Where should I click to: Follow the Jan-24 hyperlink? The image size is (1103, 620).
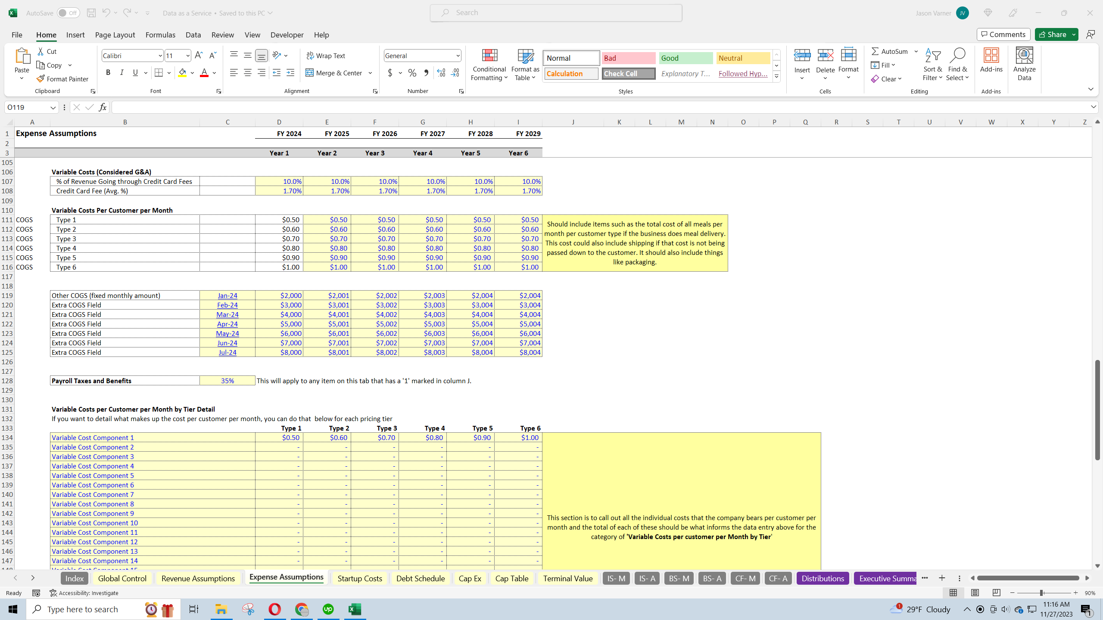(227, 295)
